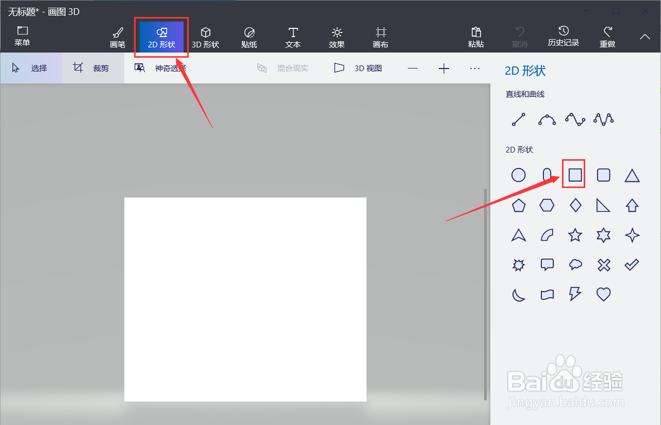Screen dimensions: 661x425
Task: Select the four-point curve tool
Action: [x=575, y=120]
